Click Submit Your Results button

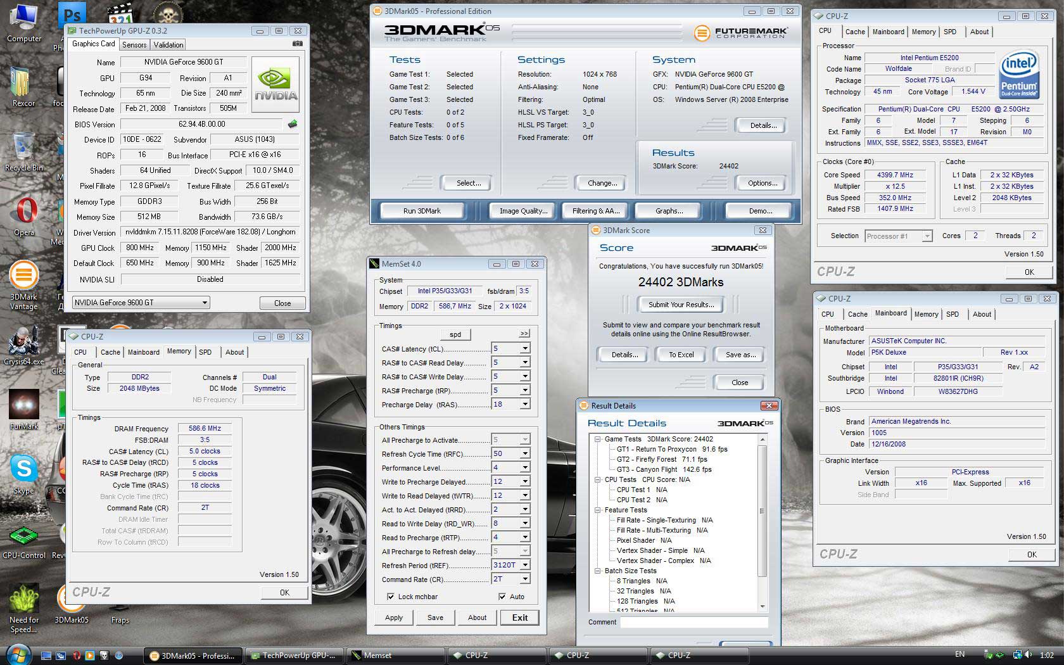click(x=681, y=305)
